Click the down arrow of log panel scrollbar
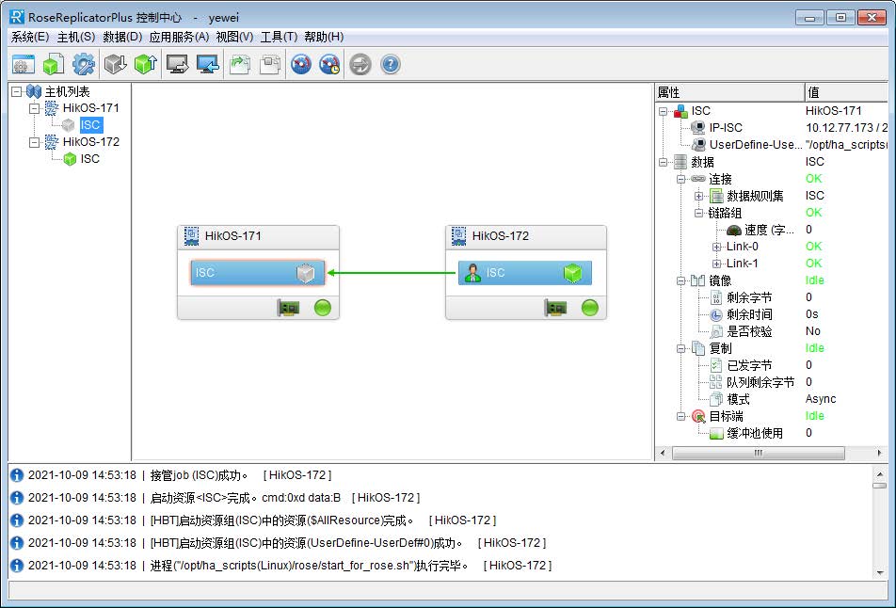896x608 pixels. [x=880, y=572]
